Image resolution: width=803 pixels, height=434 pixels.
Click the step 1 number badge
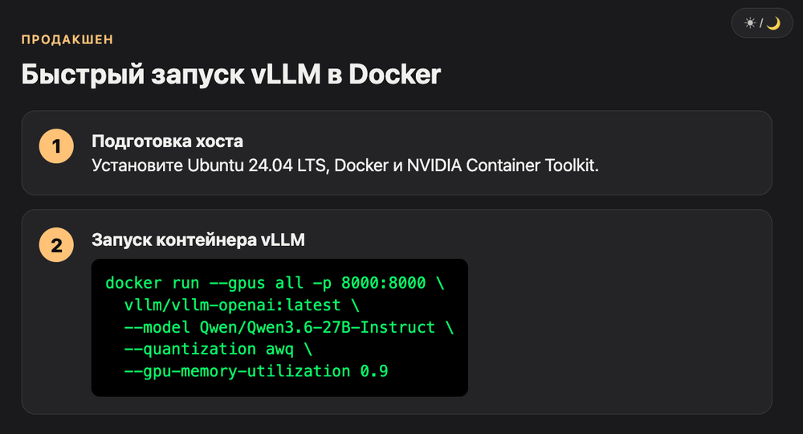click(56, 146)
